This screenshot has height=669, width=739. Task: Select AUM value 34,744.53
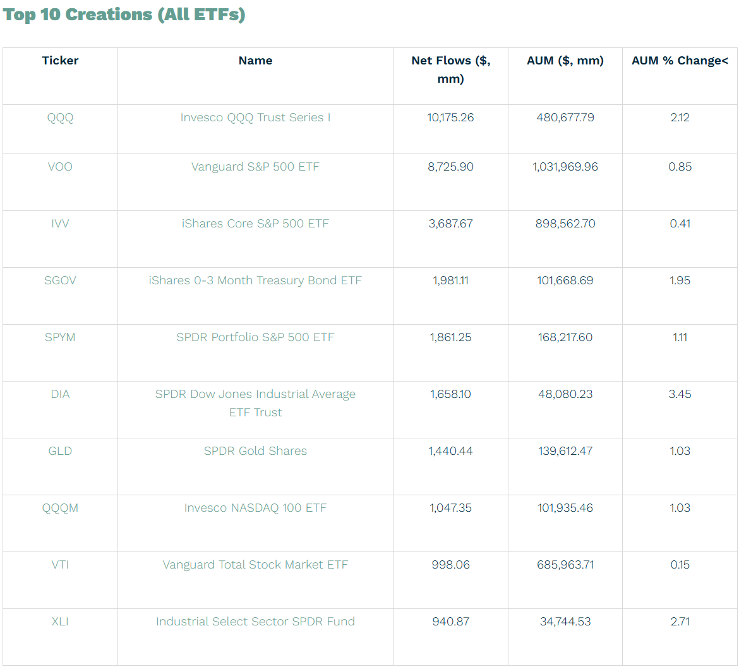click(565, 622)
